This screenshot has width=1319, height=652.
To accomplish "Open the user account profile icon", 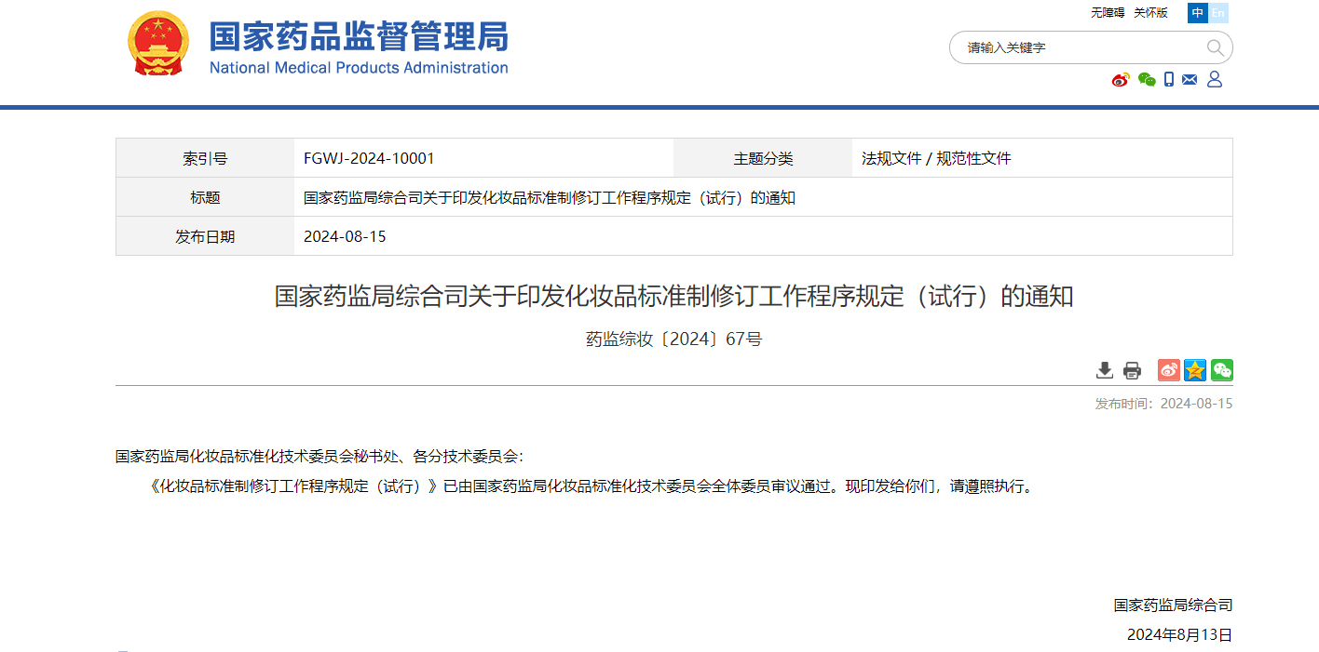I will pos(1215,80).
